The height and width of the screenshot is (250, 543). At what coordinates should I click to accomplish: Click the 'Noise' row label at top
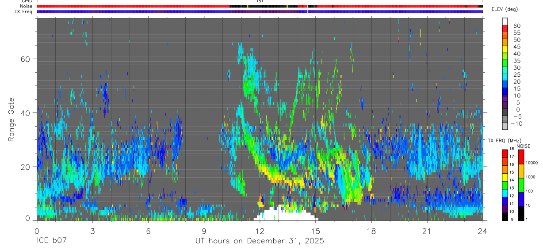click(26, 6)
